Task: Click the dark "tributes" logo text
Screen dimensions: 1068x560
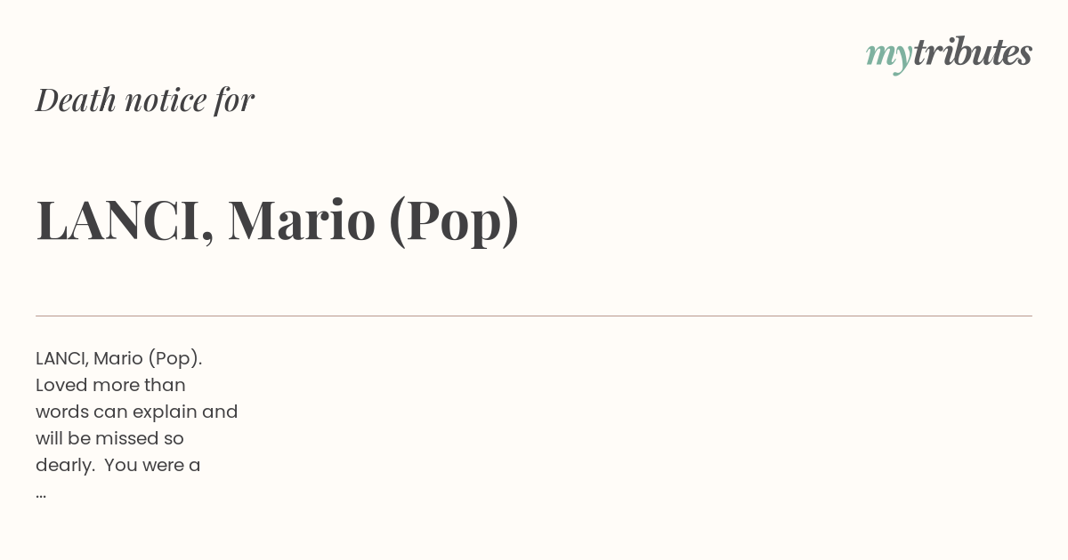Action: pos(972,52)
